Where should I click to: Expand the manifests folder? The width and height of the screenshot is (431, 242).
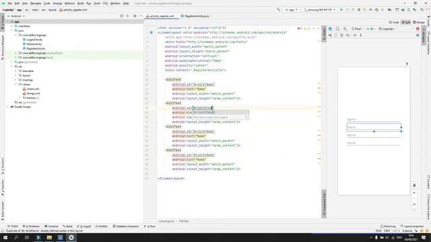point(12,26)
